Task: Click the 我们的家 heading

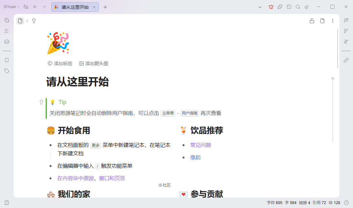Action: pyautogui.click(x=74, y=194)
